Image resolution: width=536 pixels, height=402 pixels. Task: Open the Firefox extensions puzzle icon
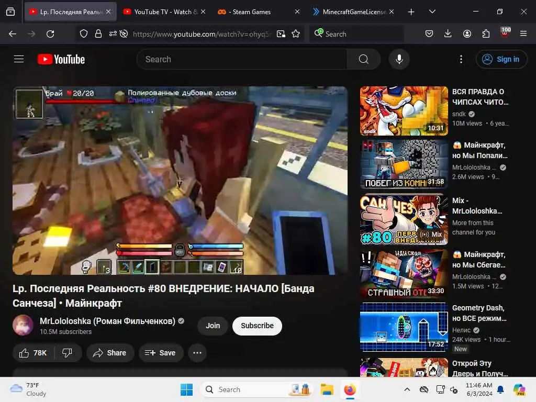(x=486, y=33)
